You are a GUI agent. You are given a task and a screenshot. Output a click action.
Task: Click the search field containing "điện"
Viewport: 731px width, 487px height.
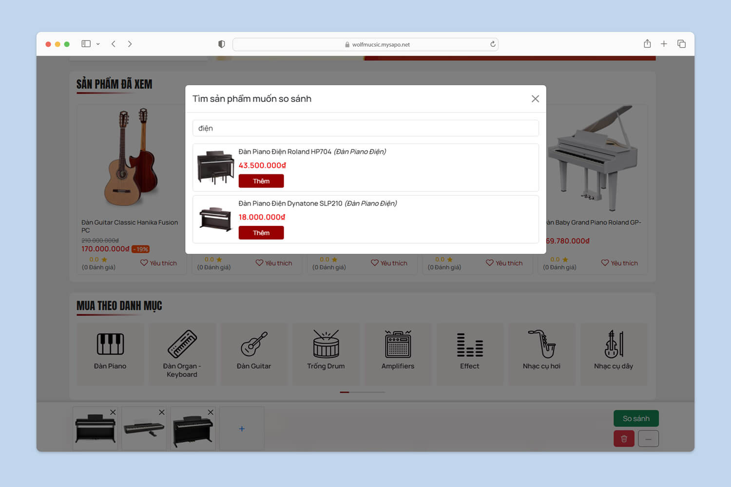point(365,128)
